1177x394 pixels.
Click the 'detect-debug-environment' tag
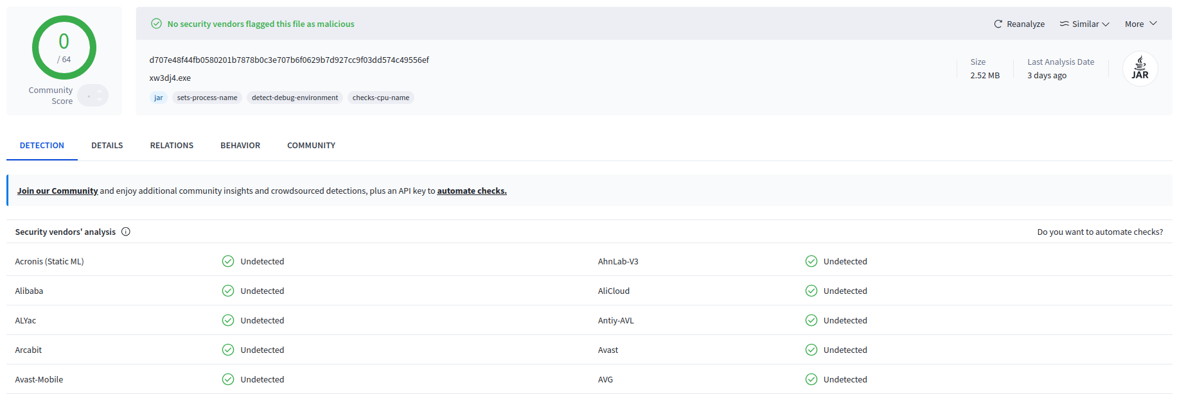(295, 98)
